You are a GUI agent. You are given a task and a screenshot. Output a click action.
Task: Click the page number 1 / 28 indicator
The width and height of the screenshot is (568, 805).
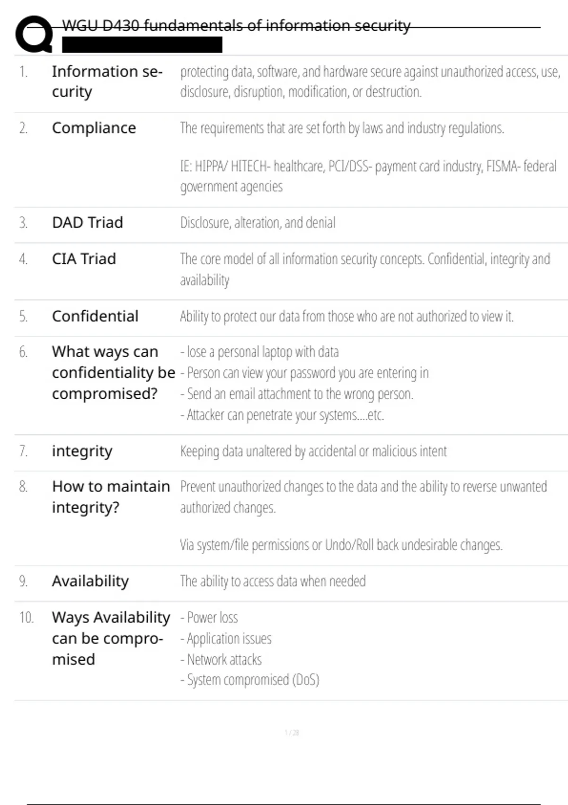tap(292, 733)
